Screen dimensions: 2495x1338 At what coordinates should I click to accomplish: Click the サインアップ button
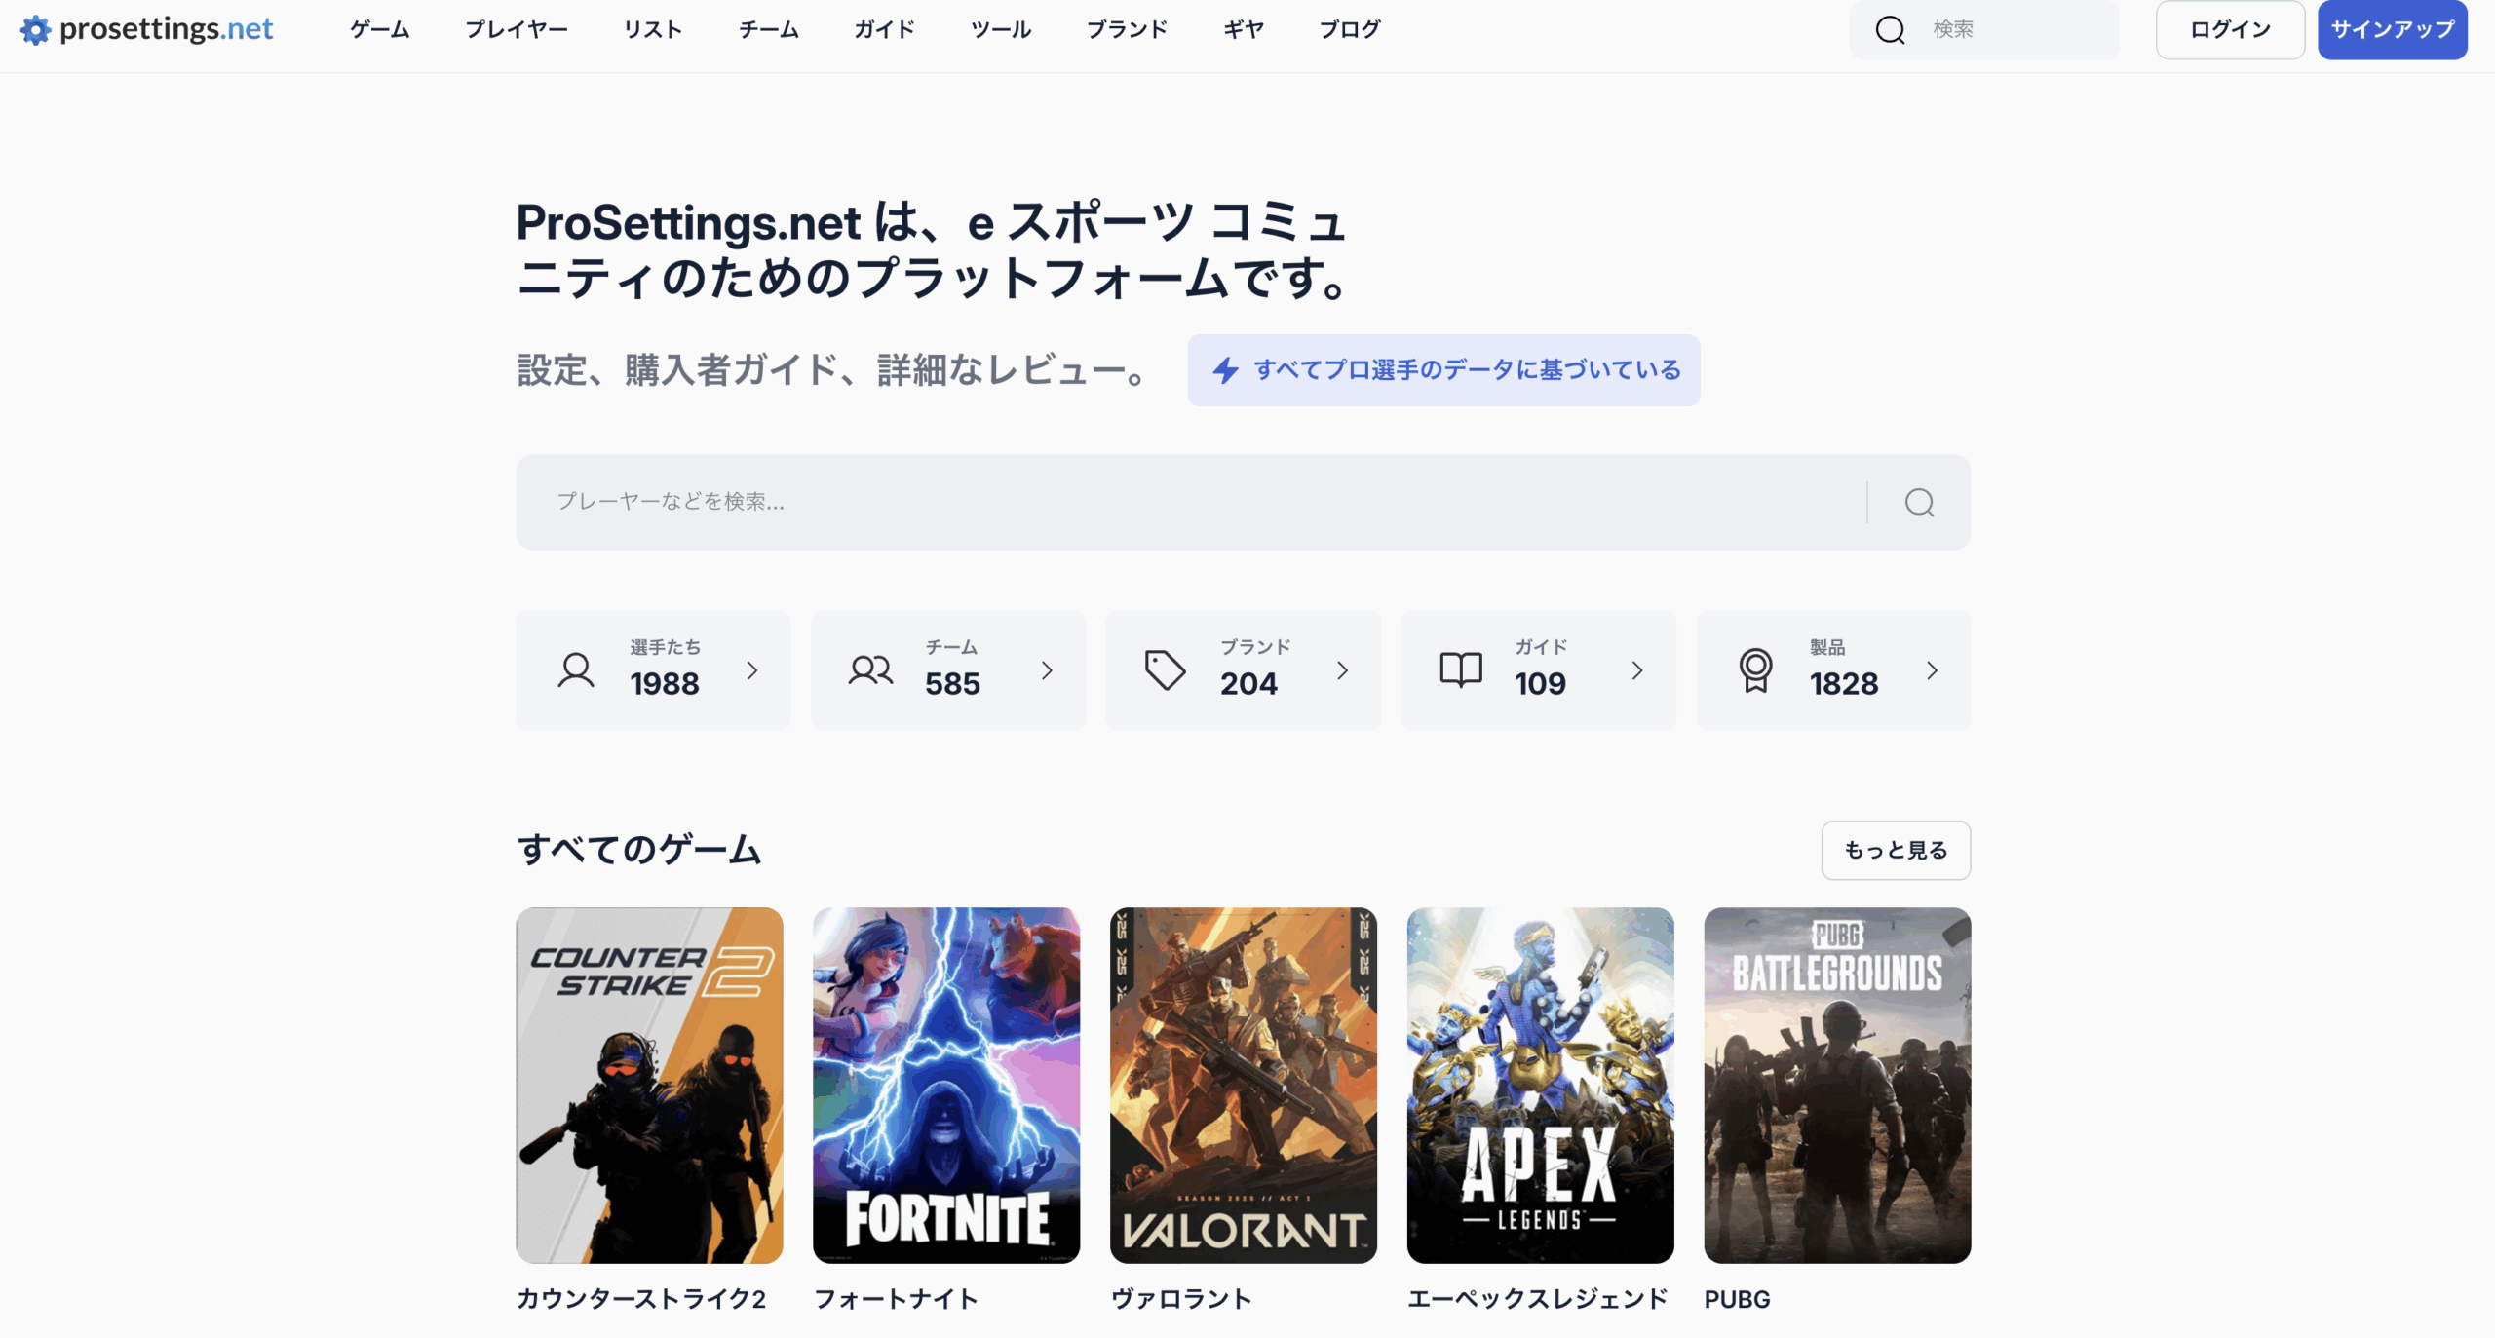tap(2393, 30)
